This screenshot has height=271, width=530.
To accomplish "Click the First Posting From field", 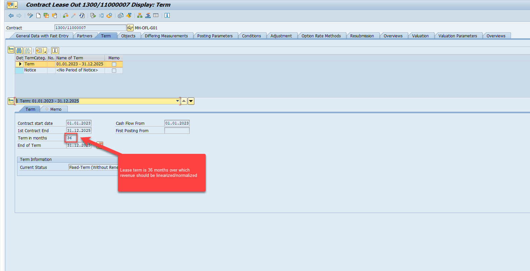I will point(177,131).
